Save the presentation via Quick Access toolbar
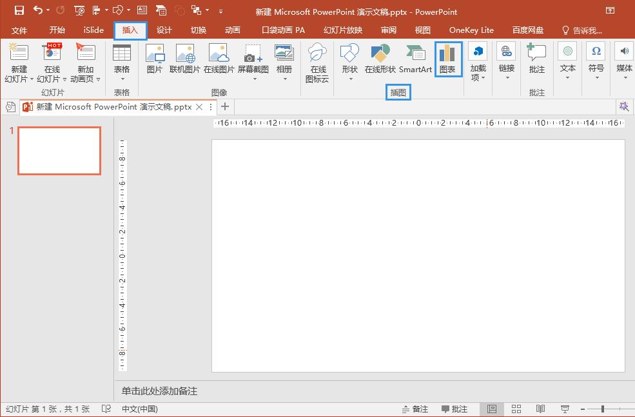The image size is (635, 417). click(18, 10)
